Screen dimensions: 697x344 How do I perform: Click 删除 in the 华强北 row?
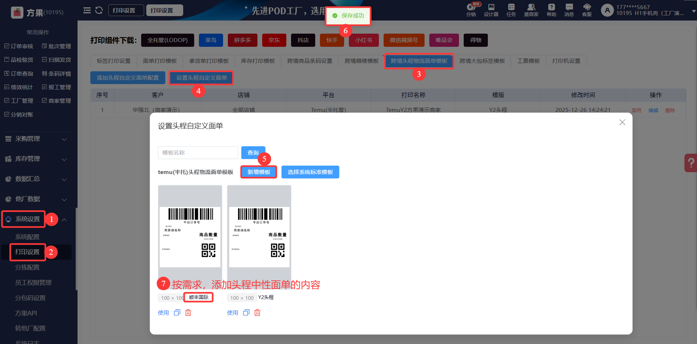670,110
